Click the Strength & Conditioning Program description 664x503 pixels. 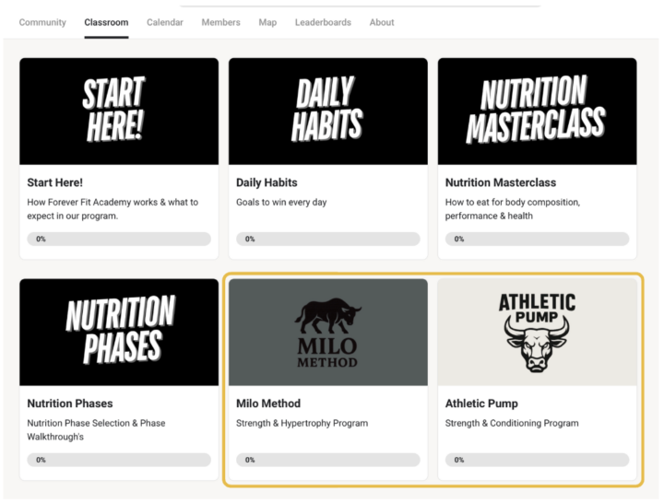pos(512,423)
